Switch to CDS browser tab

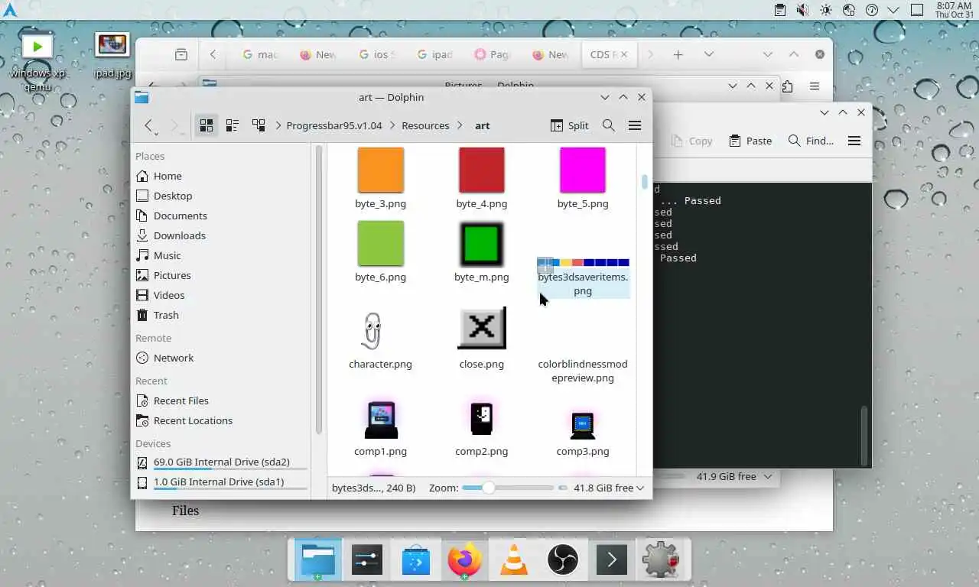(x=609, y=54)
